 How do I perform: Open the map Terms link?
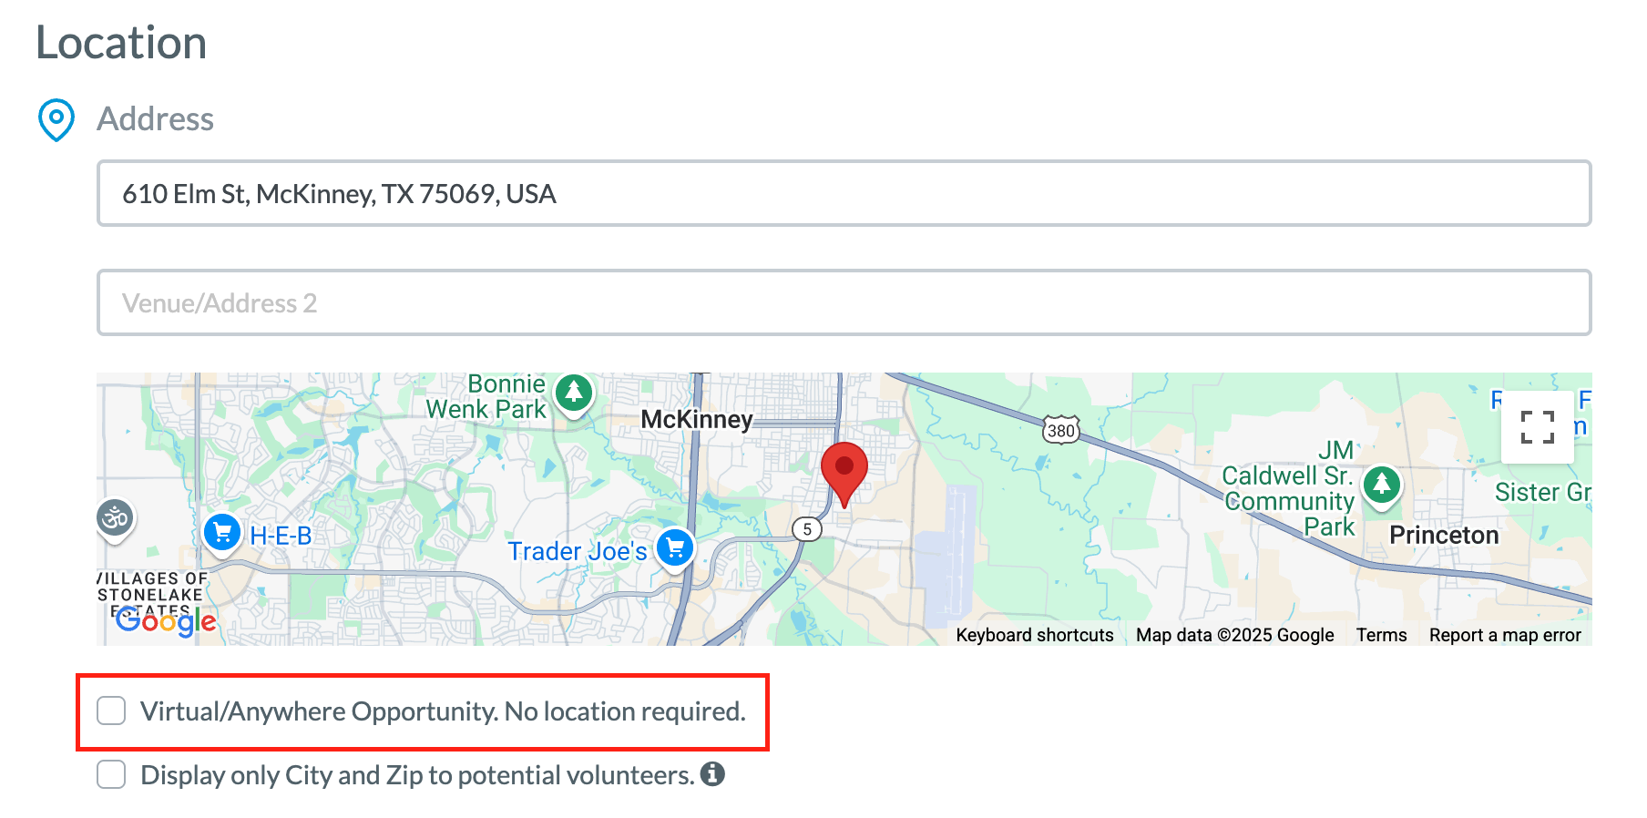point(1381,635)
